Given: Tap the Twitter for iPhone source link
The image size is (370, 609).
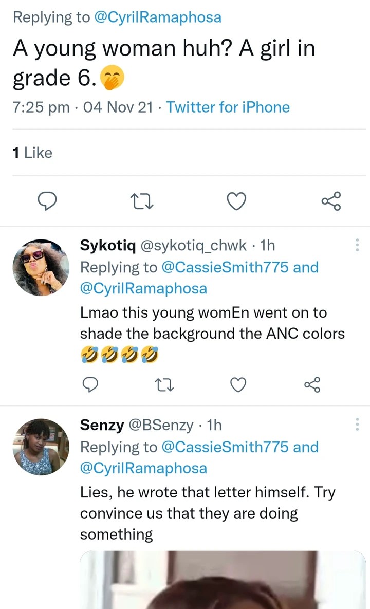Looking at the screenshot, I should [228, 107].
